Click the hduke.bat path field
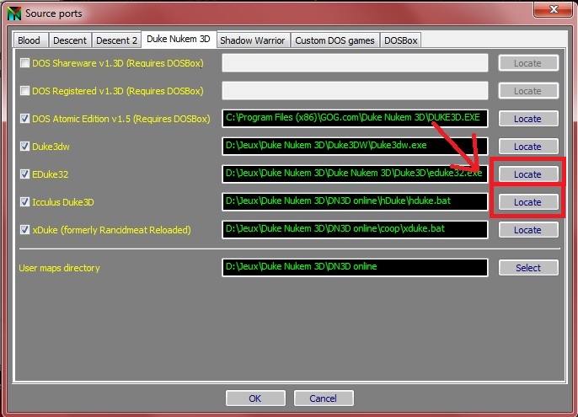Viewport: 578px width, 417px height. (x=355, y=201)
